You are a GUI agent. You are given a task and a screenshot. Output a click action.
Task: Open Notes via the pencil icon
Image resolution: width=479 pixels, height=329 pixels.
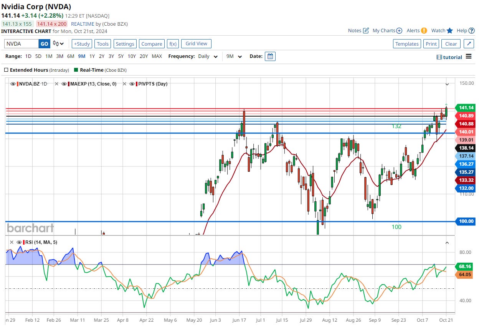pos(366,31)
